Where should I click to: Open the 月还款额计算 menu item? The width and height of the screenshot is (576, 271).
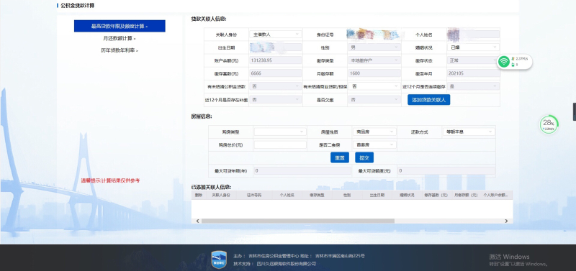pyautogui.click(x=120, y=38)
